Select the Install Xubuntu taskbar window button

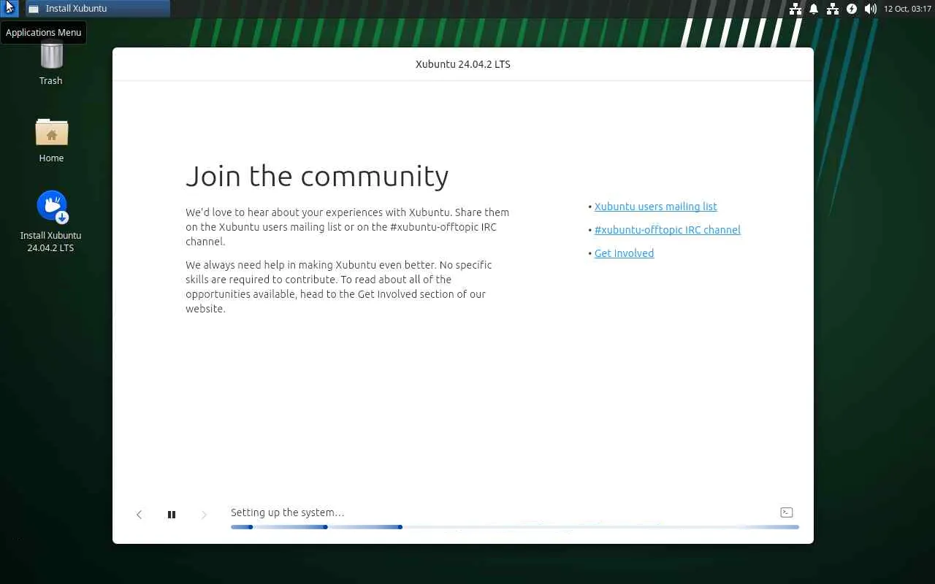point(97,9)
